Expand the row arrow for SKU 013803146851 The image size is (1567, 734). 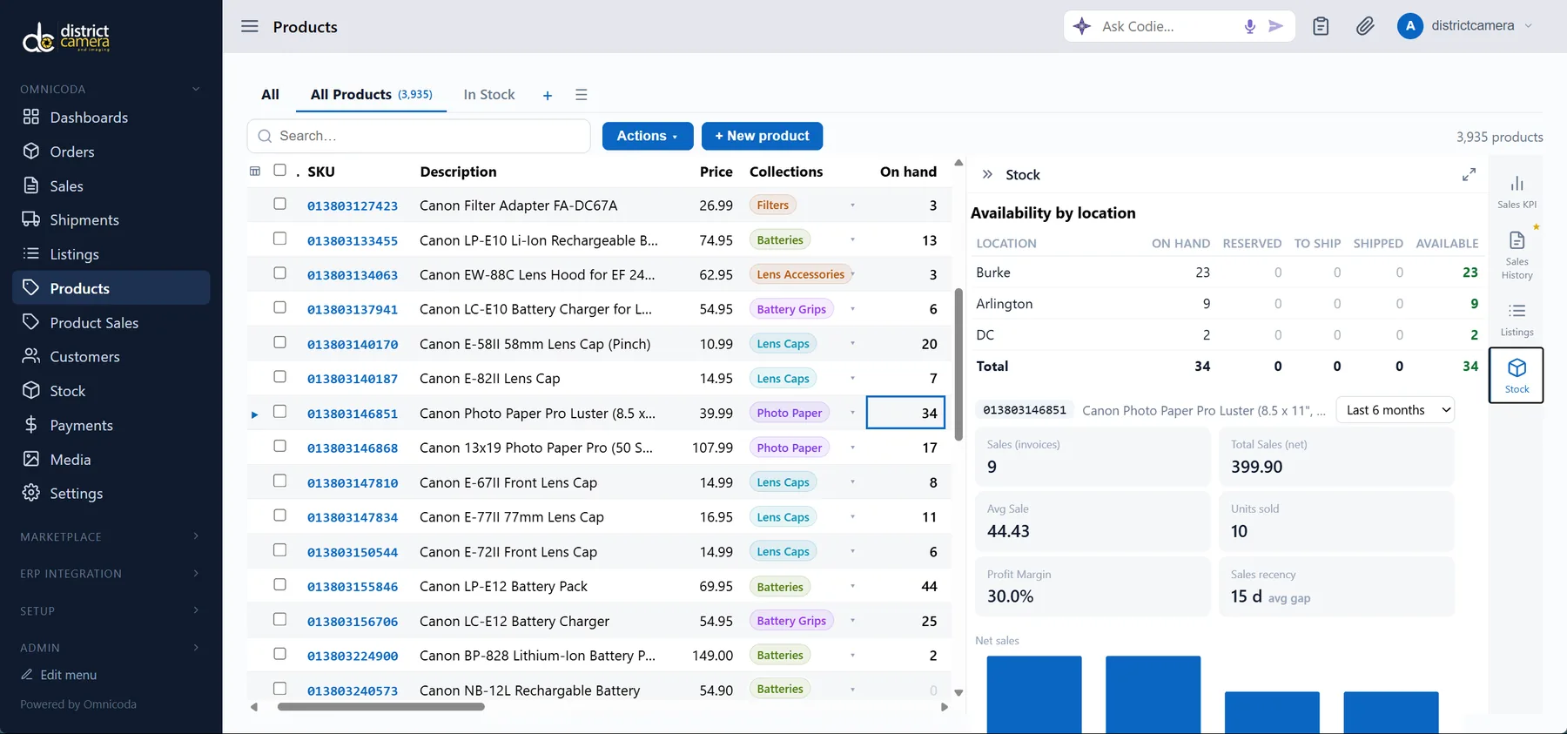tap(254, 414)
